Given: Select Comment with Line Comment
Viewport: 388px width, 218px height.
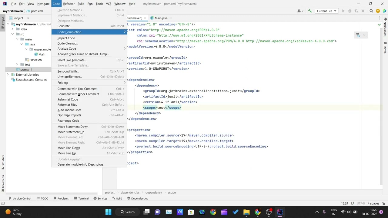Looking at the screenshot, I should (89, 89).
